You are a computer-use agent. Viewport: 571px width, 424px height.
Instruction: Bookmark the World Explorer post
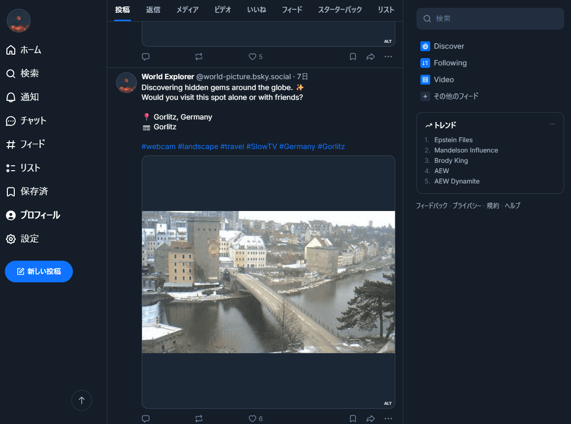(353, 419)
